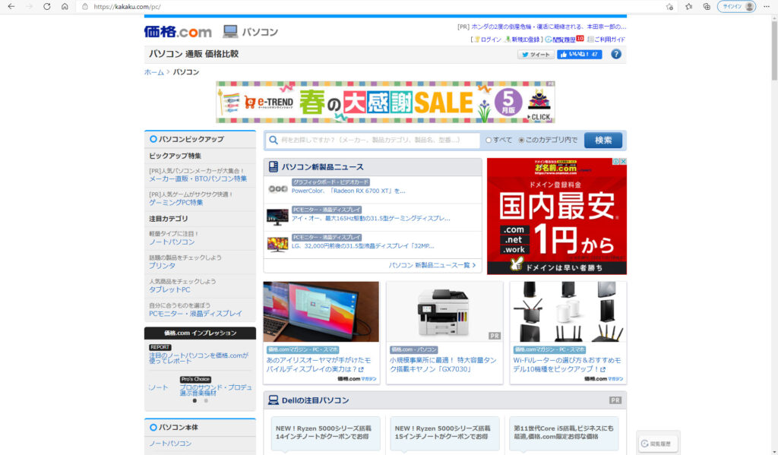Image resolution: width=778 pixels, height=455 pixels.
Task: Close the お名前.com ad with X icon
Action: 623,161
